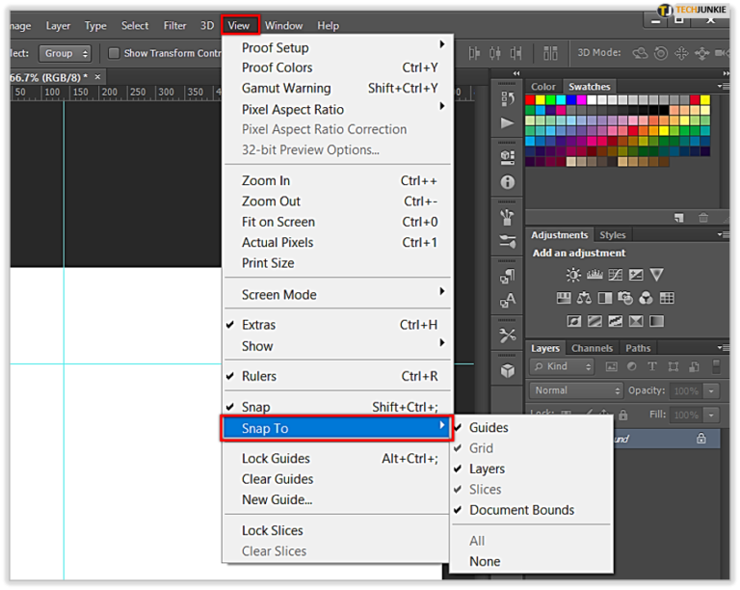Open the Brush Presets panel icon
Image resolution: width=740 pixels, height=590 pixels.
click(x=508, y=242)
